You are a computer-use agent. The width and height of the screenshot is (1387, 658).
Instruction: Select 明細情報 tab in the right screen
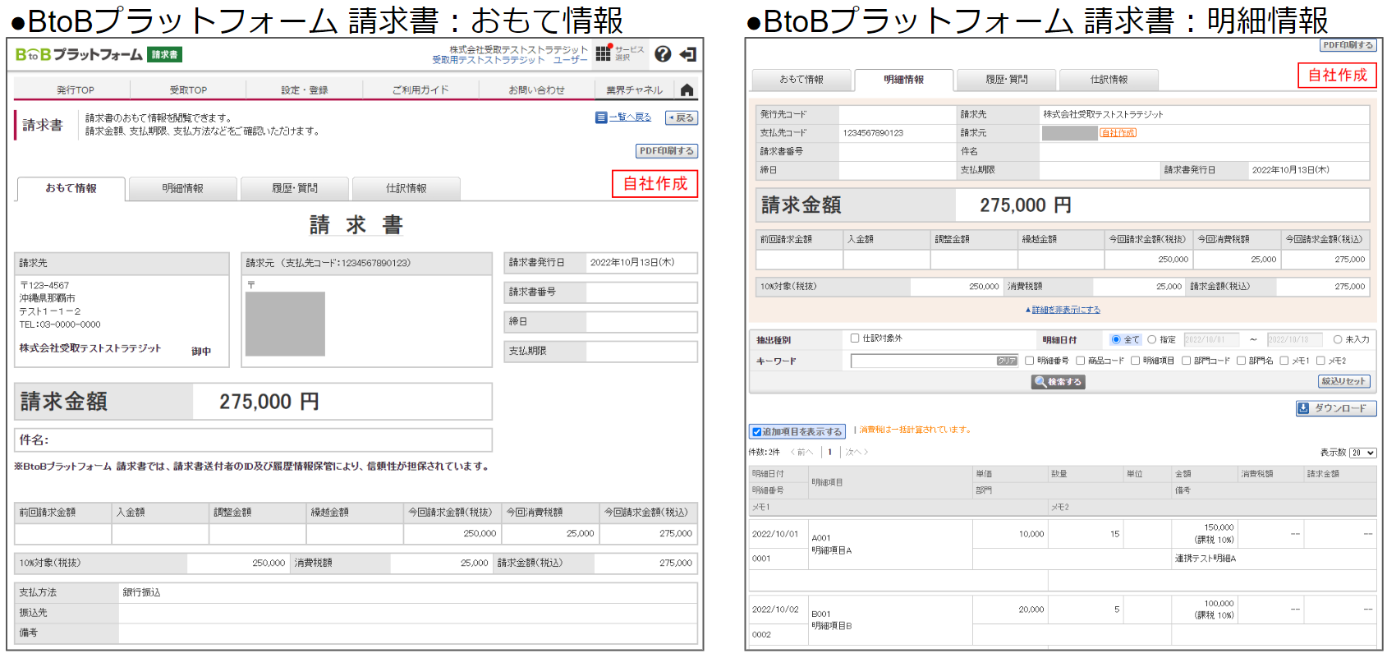(903, 80)
